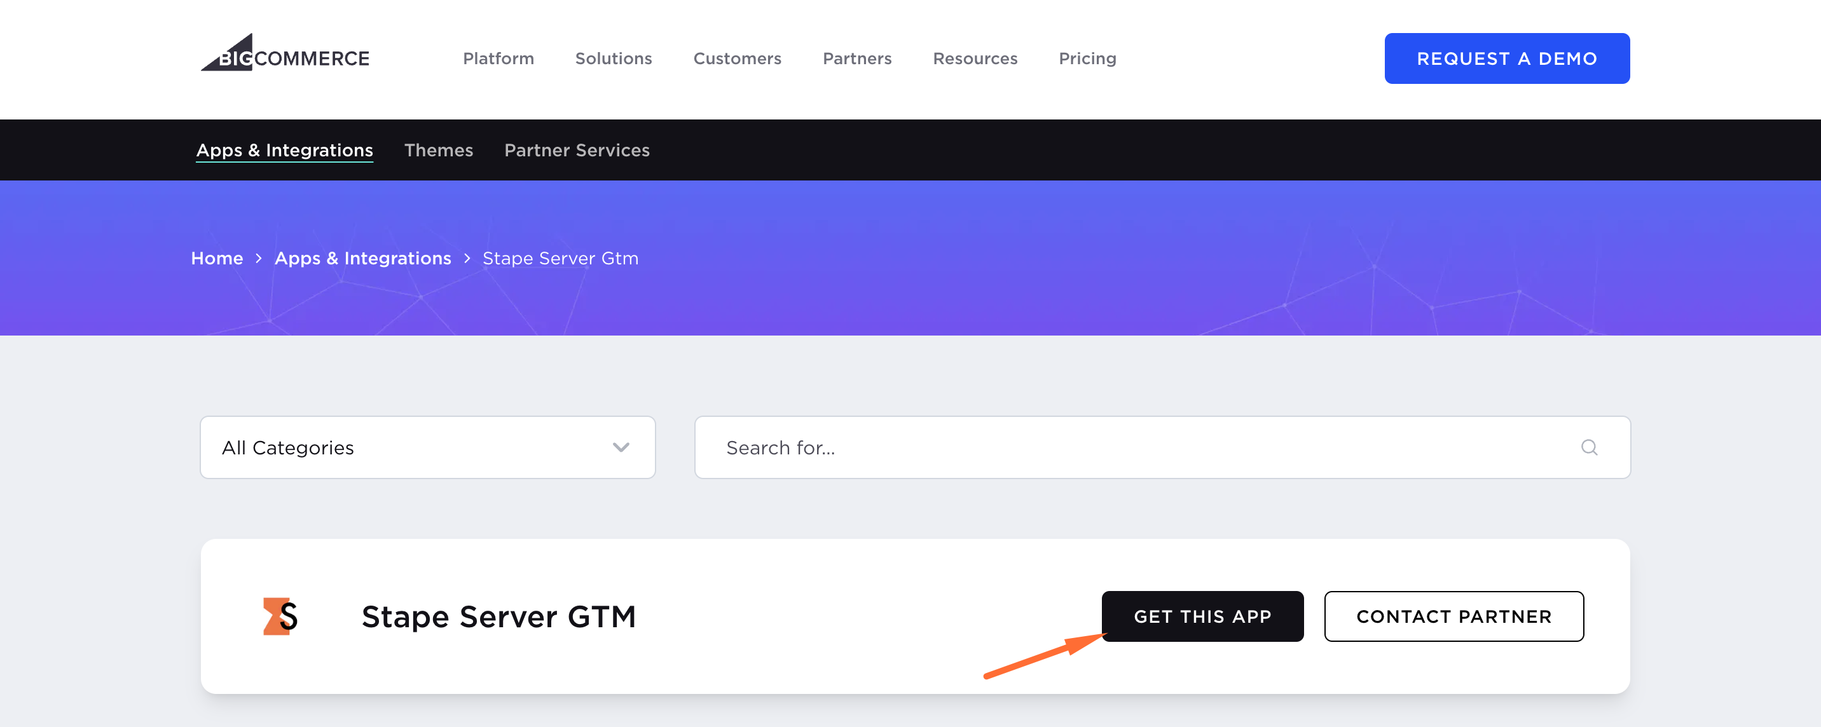This screenshot has height=727, width=1821.
Task: Click the Home breadcrumb link
Action: point(217,258)
